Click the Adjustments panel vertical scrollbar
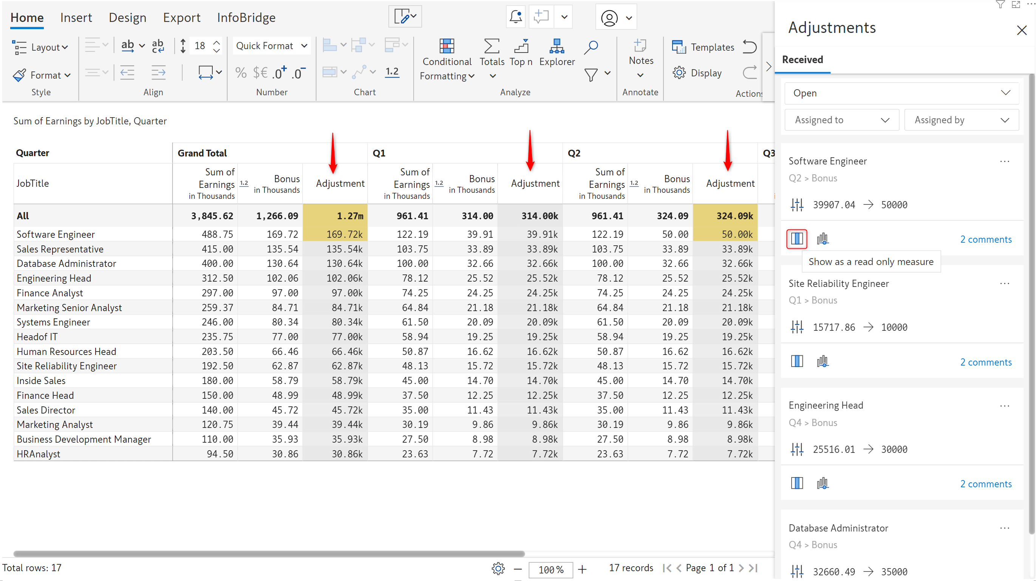Screen dimensions: 1036x581 1031,304
